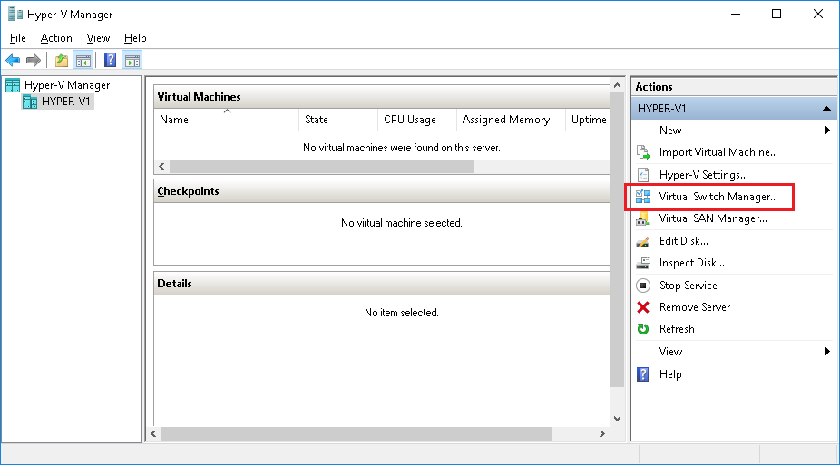
Task: Click Stop Service action text
Action: pyautogui.click(x=688, y=286)
